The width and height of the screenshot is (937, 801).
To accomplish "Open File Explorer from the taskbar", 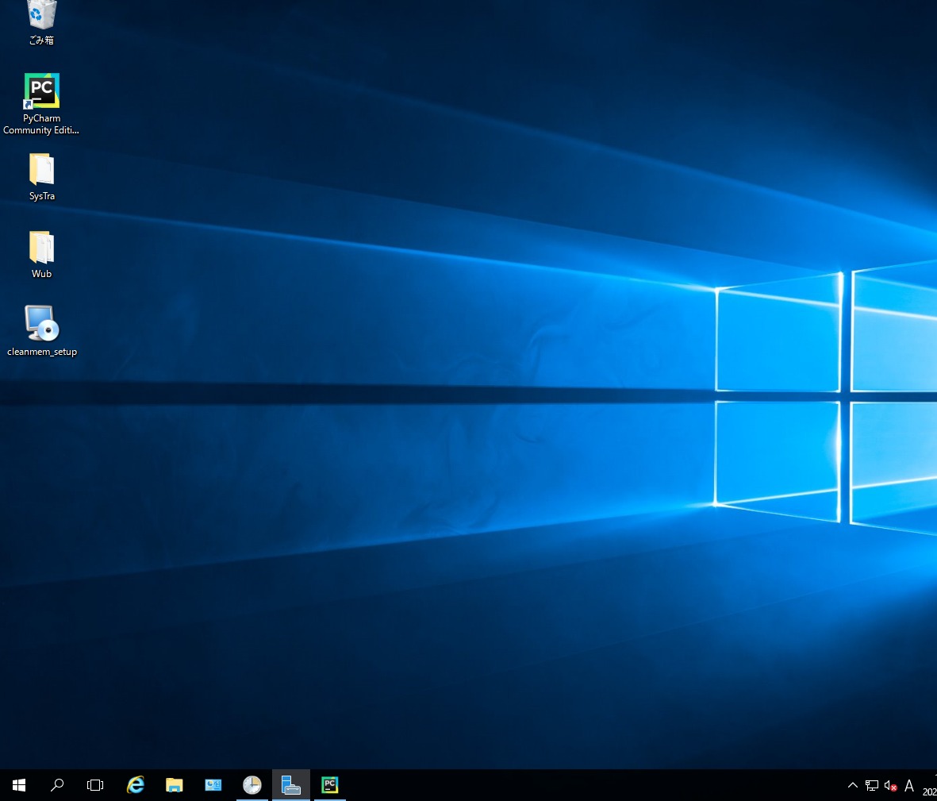I will pos(174,784).
